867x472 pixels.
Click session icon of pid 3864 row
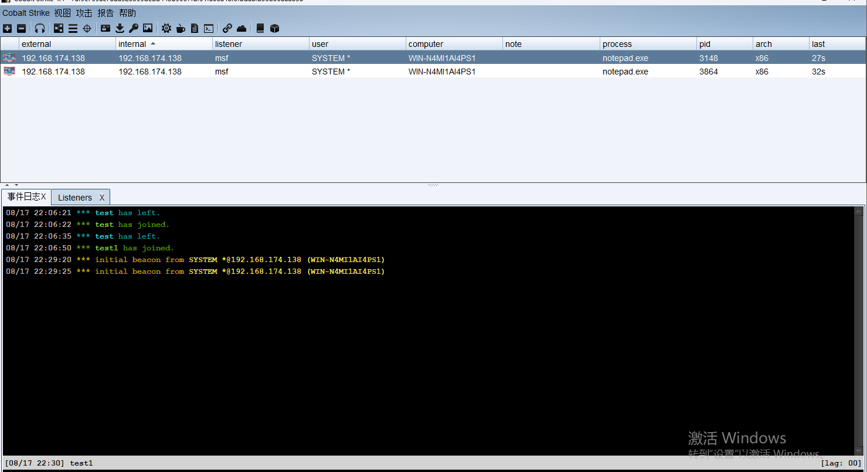(9, 71)
